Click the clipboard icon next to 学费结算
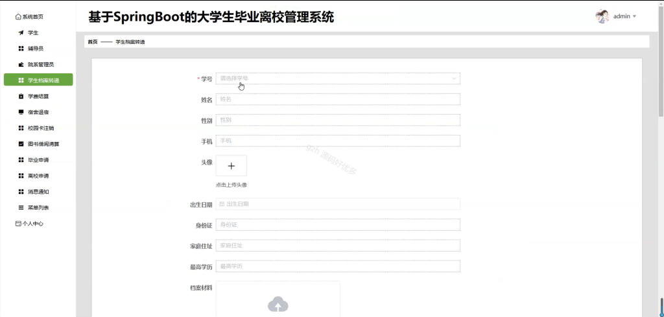 [x=21, y=97]
